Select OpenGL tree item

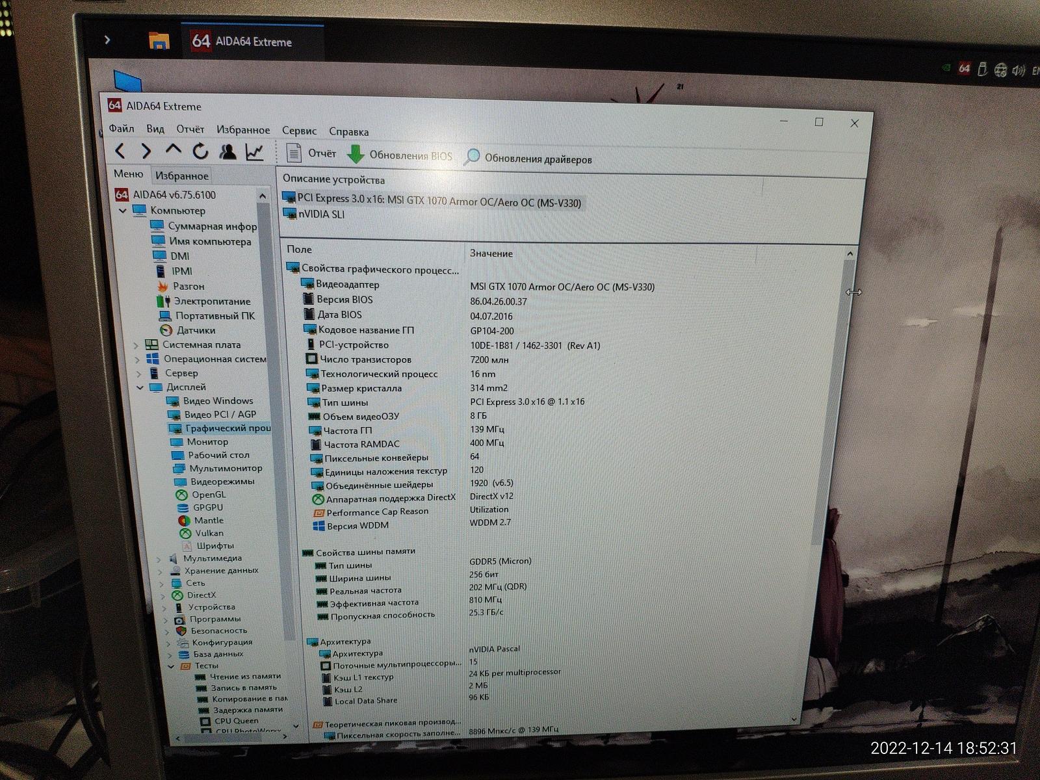pyautogui.click(x=201, y=495)
